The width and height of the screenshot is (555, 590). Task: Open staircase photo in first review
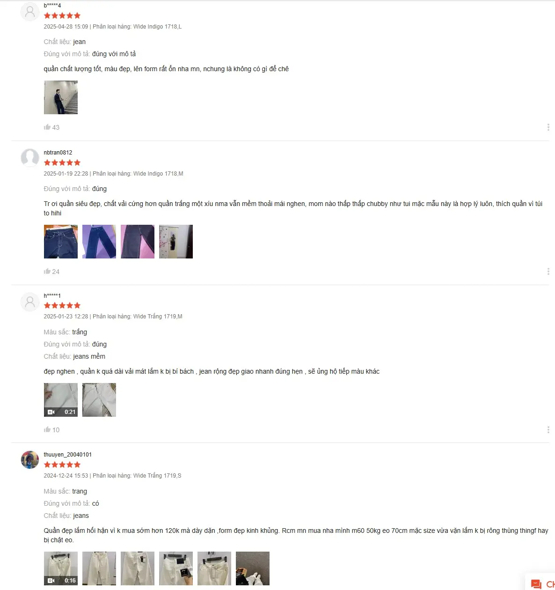[x=61, y=97]
